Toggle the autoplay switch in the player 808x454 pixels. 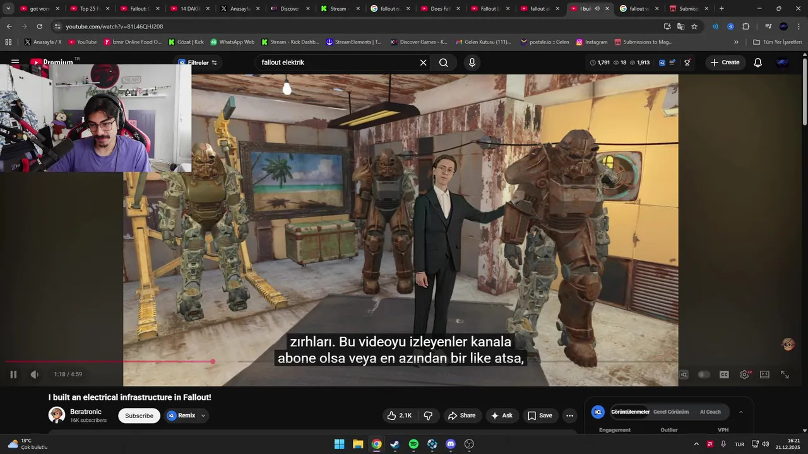(x=703, y=375)
